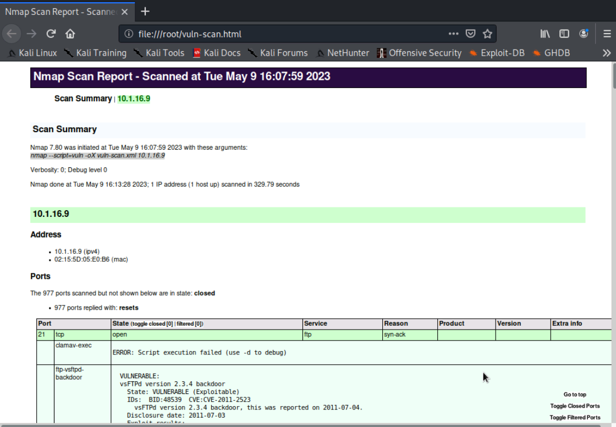
Task: Click the '10.1.16.9 (ipv4)' address entry
Action: 77,251
